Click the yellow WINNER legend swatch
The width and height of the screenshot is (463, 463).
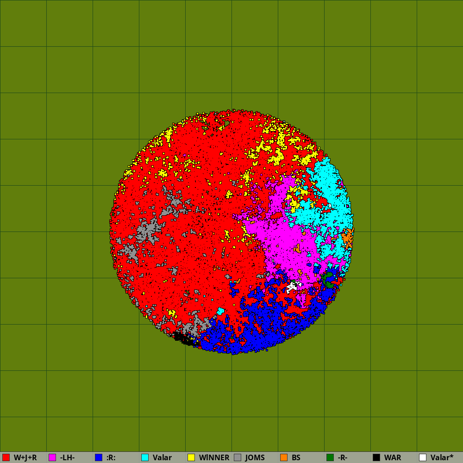pyautogui.click(x=191, y=457)
